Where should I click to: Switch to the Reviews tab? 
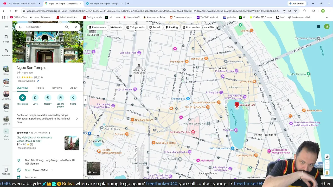point(57,88)
